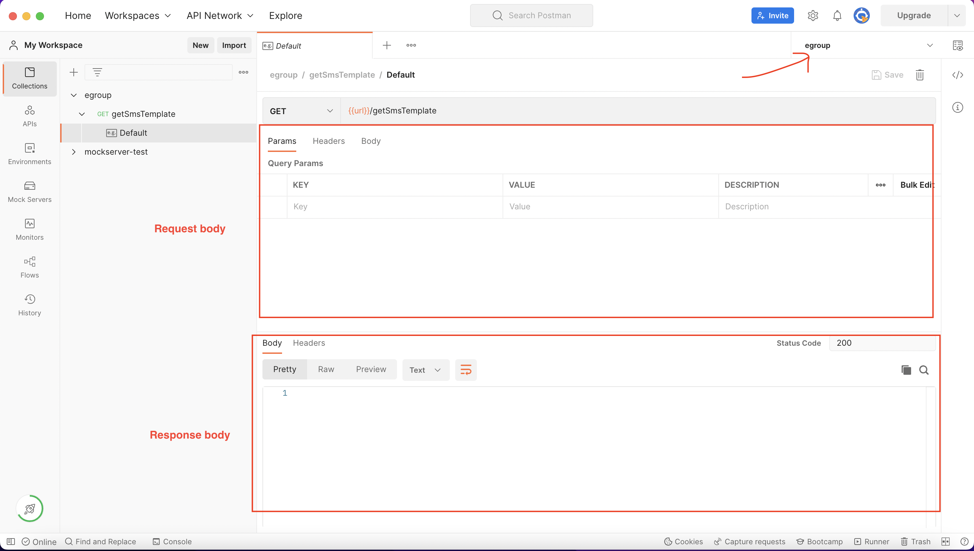Switch response view to Preview

(x=371, y=369)
